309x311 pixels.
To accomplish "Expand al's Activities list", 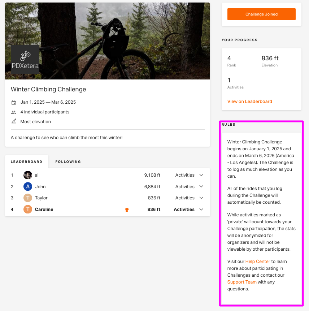I will click(x=189, y=175).
